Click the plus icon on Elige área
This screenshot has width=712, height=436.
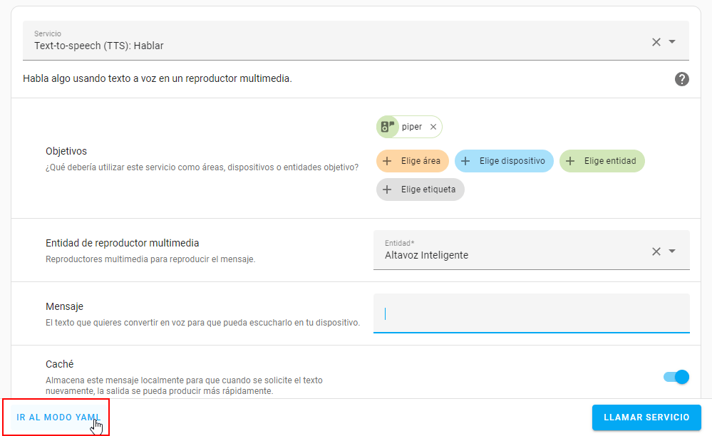[x=387, y=161]
